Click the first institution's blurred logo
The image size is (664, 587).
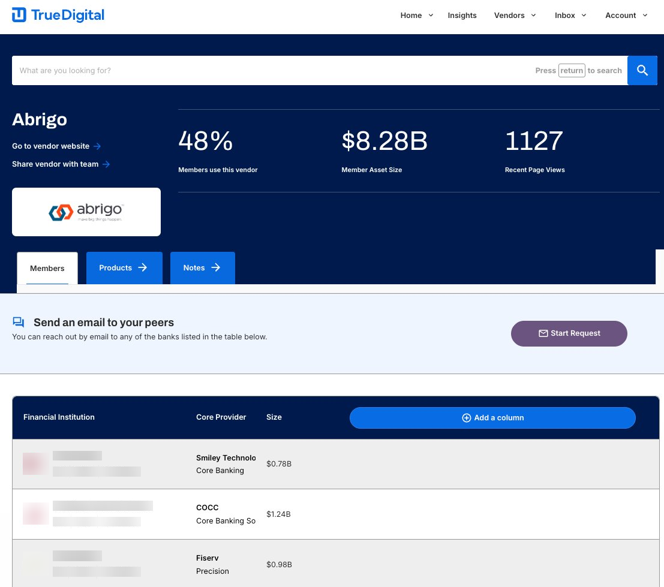[x=35, y=464]
